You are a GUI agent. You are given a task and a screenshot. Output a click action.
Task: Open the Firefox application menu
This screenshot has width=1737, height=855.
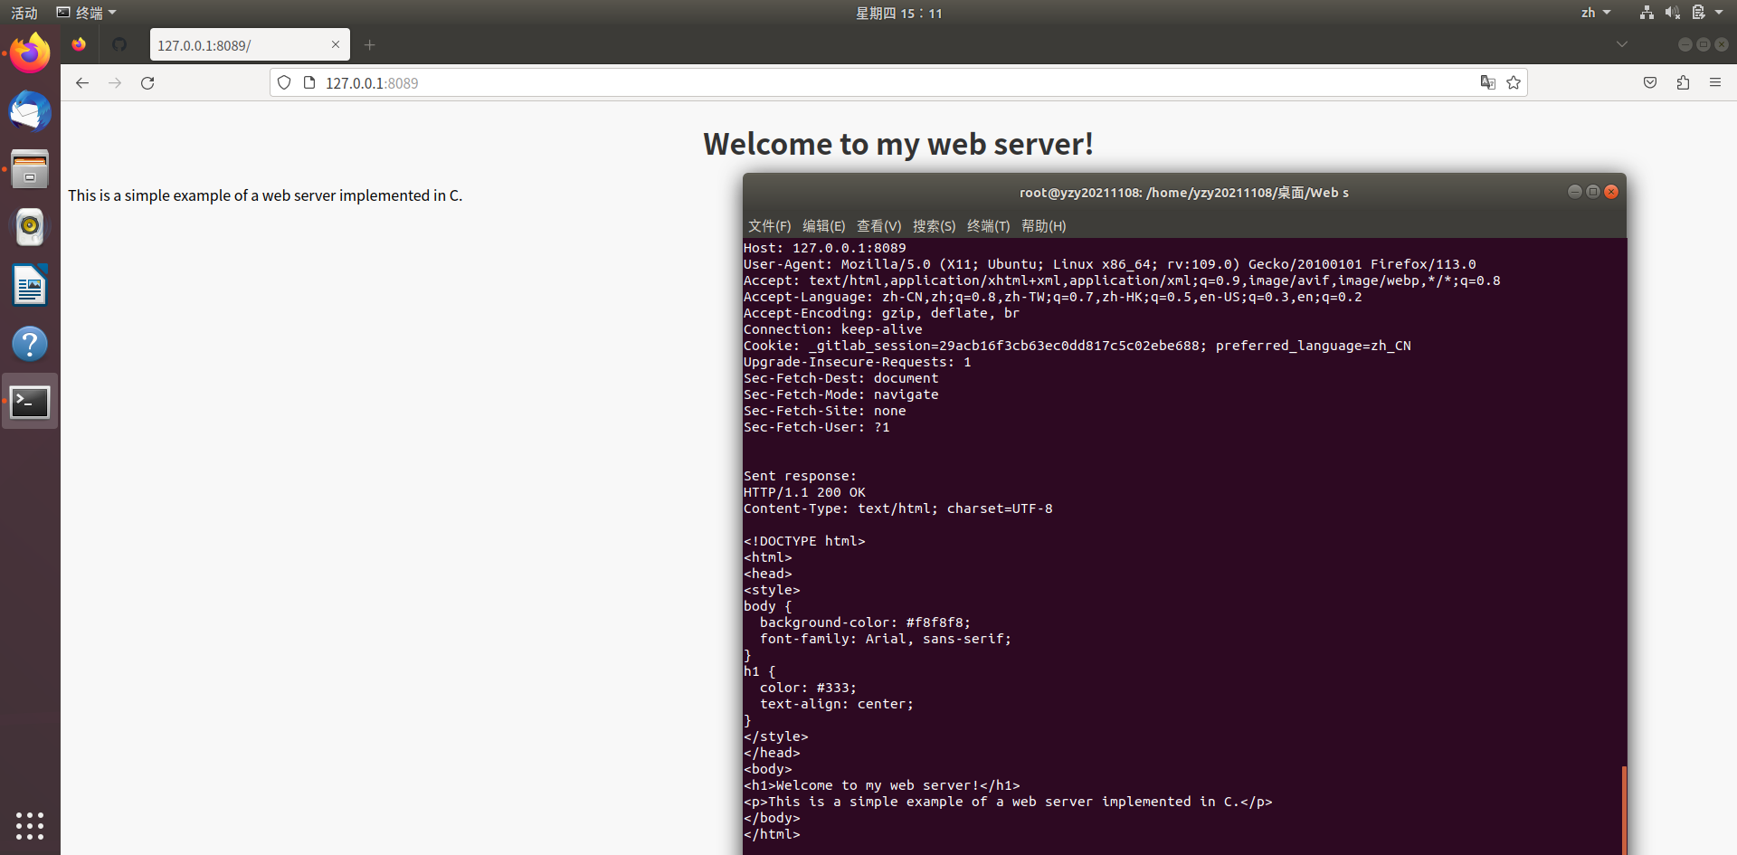1715,83
